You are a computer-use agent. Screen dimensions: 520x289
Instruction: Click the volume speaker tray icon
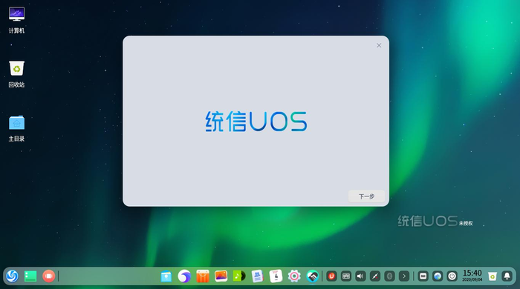coord(360,276)
